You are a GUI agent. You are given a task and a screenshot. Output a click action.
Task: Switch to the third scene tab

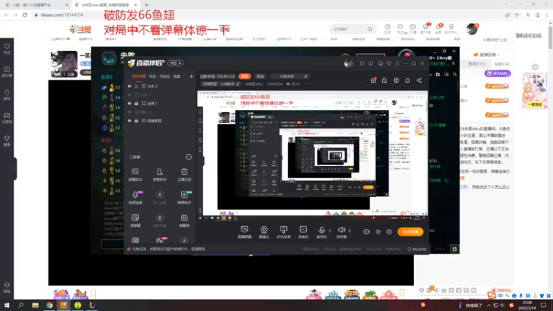[165, 76]
